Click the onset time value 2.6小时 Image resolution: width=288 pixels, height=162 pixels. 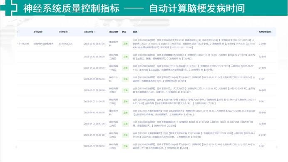[263, 135]
